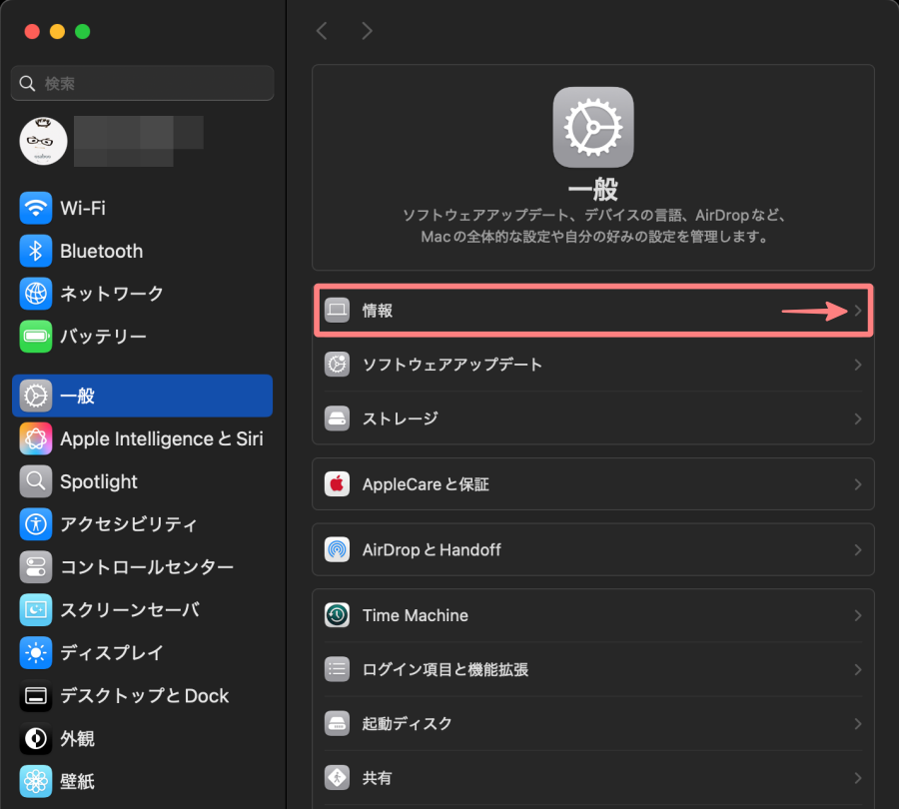Expand the 情報 row chevron

(858, 311)
